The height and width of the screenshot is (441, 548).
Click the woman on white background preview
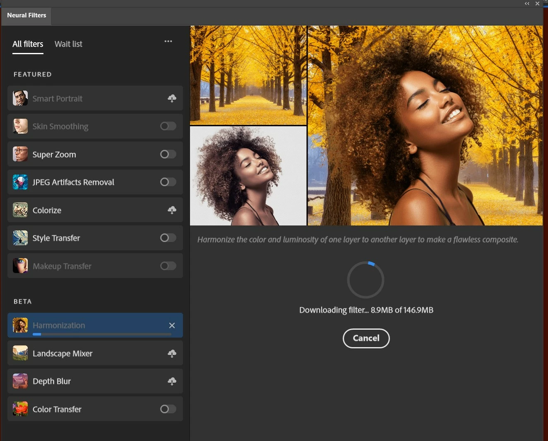(x=248, y=176)
